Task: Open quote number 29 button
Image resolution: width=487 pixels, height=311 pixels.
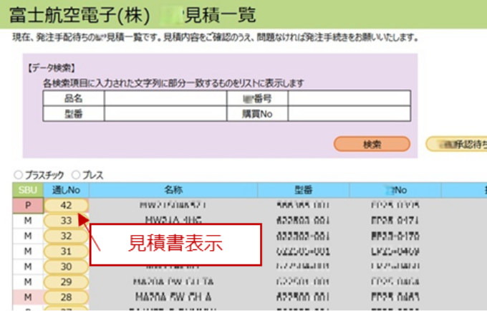Action: 66,282
